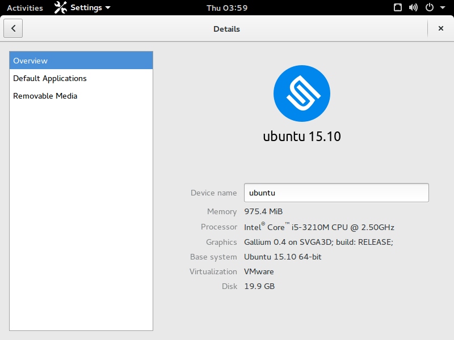Click the 'Disk' label
Screen dimensions: 454x340
(x=229, y=286)
